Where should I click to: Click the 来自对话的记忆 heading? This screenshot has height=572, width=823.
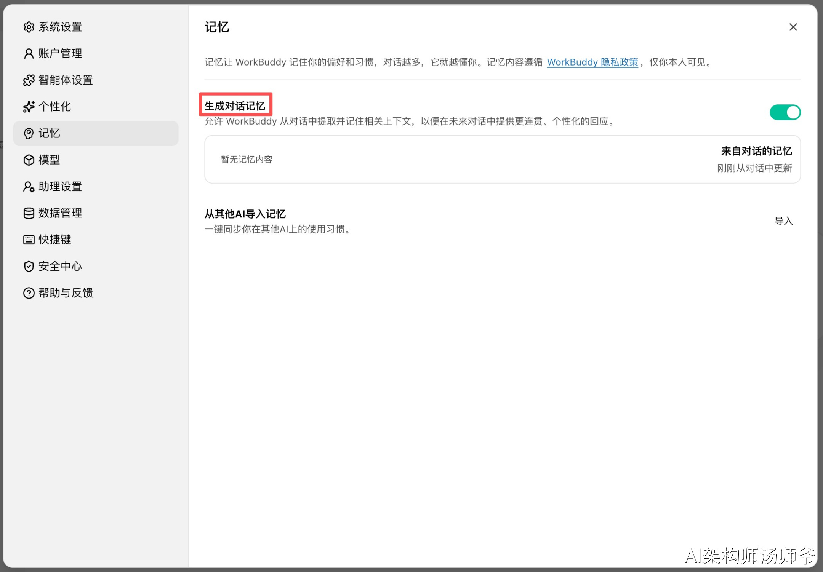756,151
